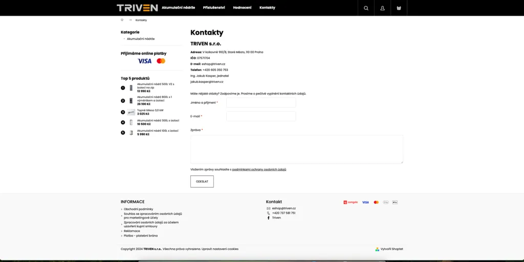Open thumbnail of Akumulační nádrž 500L V2

131,88
